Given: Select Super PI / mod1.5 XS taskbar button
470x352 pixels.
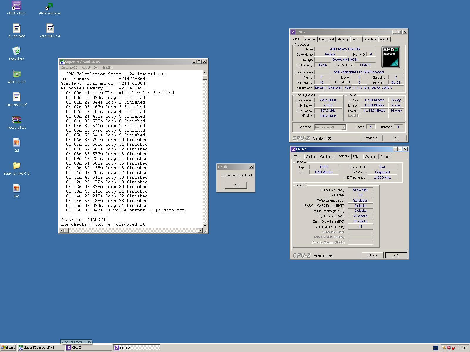Looking at the screenshot, I should click(41, 348).
